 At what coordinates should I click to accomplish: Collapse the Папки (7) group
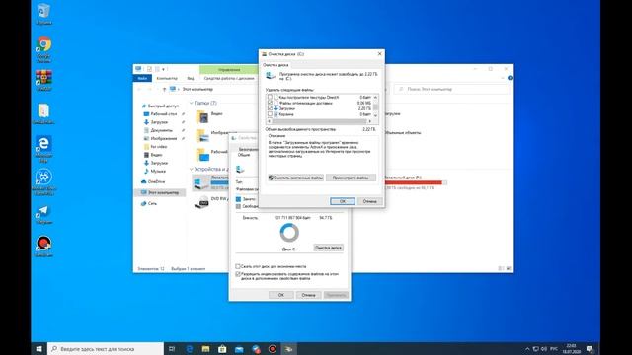point(192,103)
